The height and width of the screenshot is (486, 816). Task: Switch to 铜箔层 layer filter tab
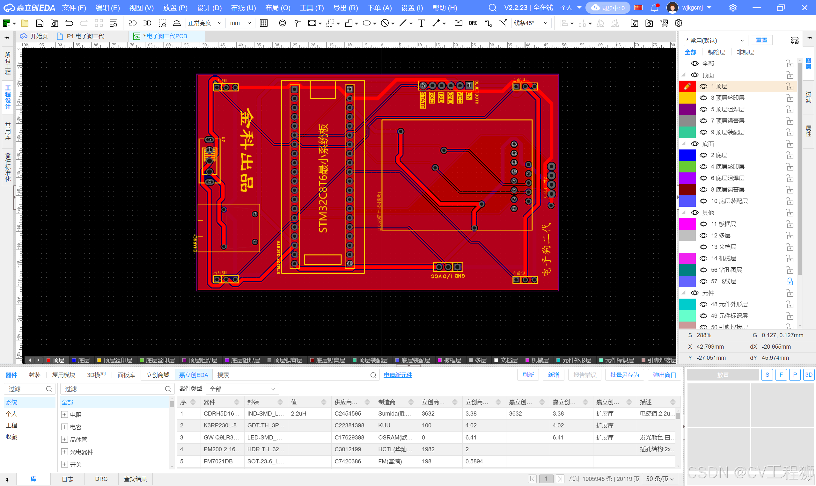click(717, 52)
